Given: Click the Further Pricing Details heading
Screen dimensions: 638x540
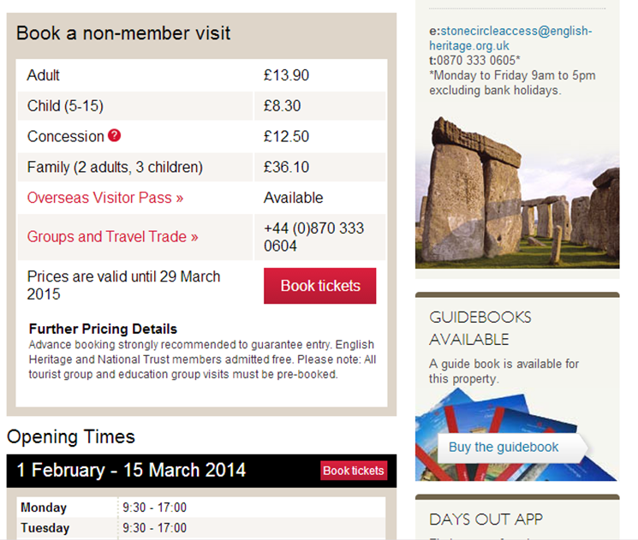Looking at the screenshot, I should (103, 329).
